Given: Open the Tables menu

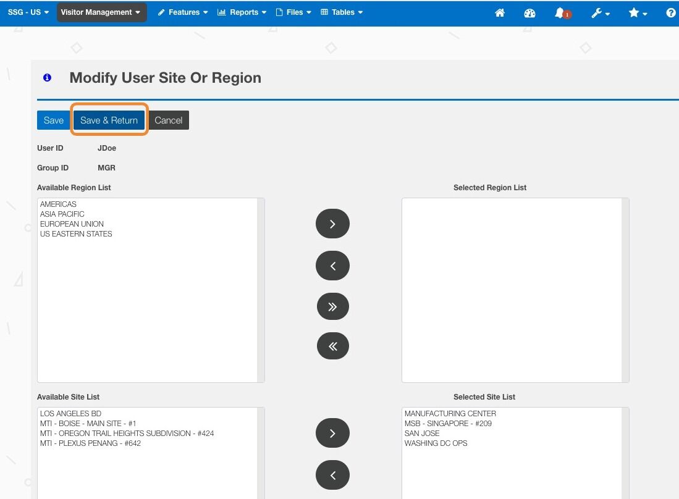Looking at the screenshot, I should point(342,12).
